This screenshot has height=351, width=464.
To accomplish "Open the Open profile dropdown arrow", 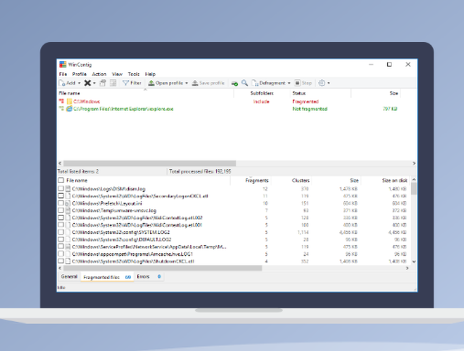I will point(186,83).
